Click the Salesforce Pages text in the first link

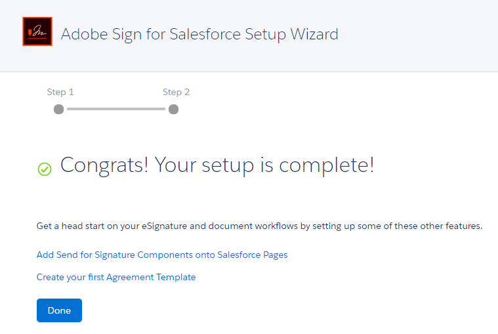[x=253, y=255]
